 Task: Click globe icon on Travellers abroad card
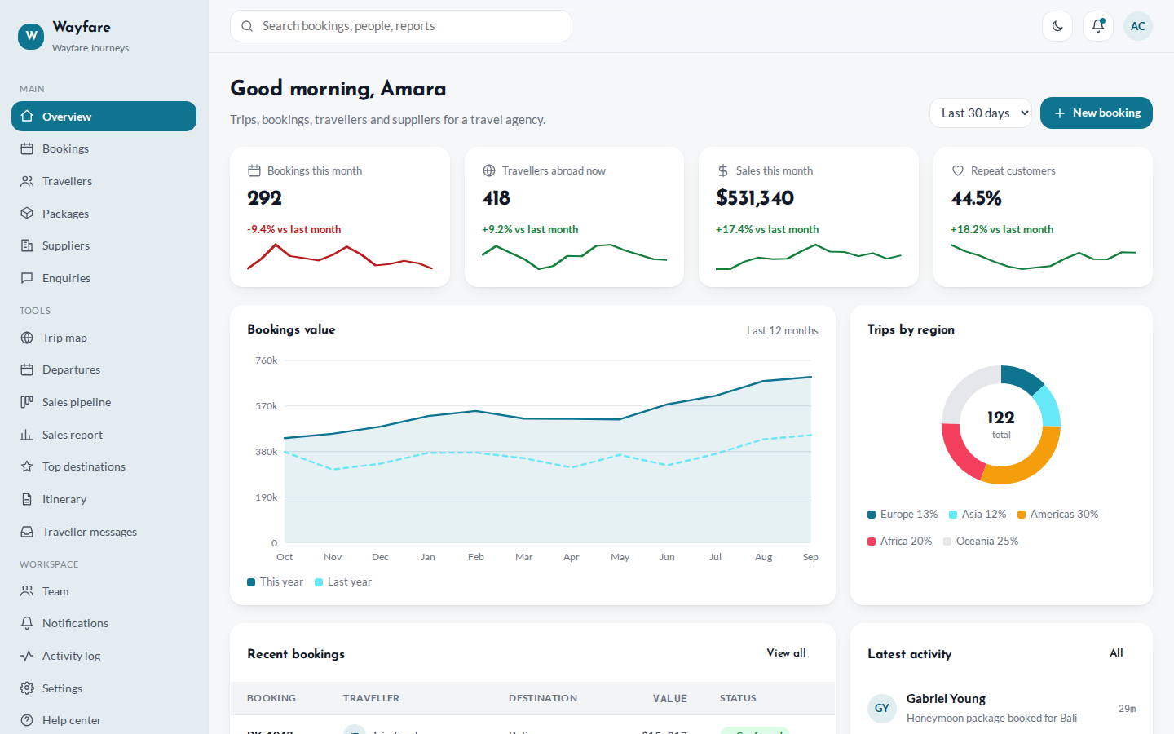coord(489,170)
